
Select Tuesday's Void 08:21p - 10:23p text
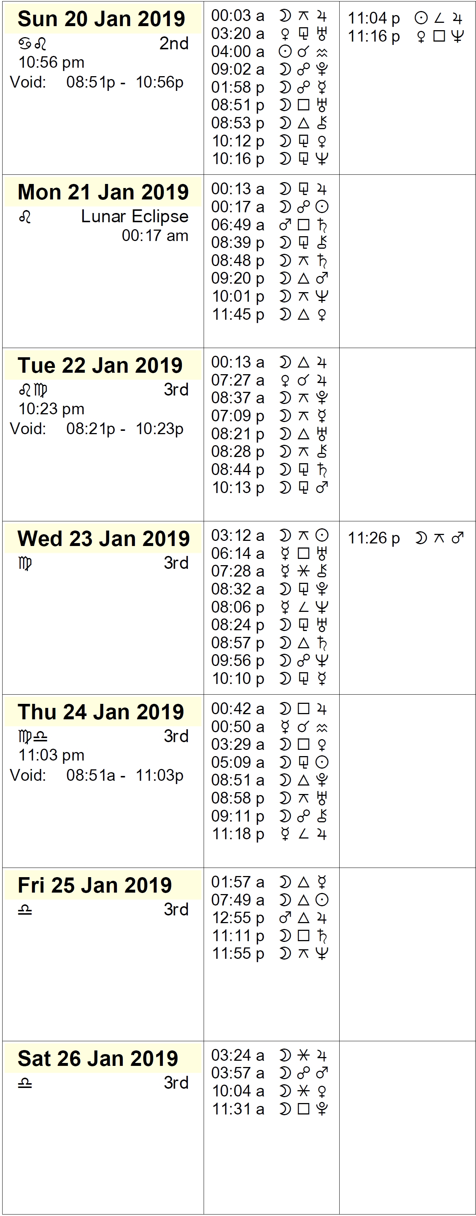click(97, 429)
